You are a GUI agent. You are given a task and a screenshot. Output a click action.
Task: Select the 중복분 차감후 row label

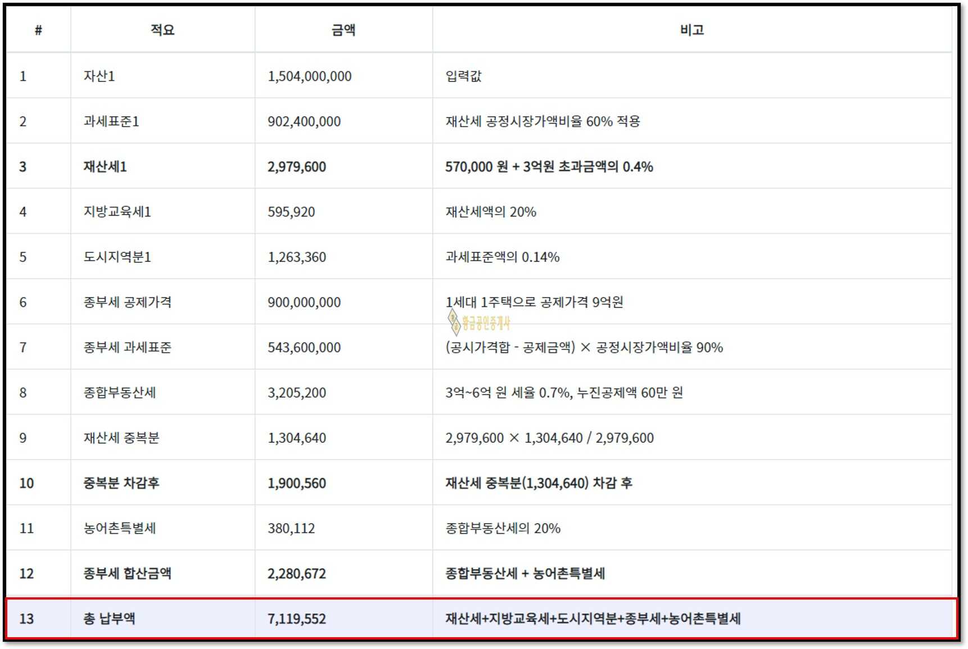[121, 483]
